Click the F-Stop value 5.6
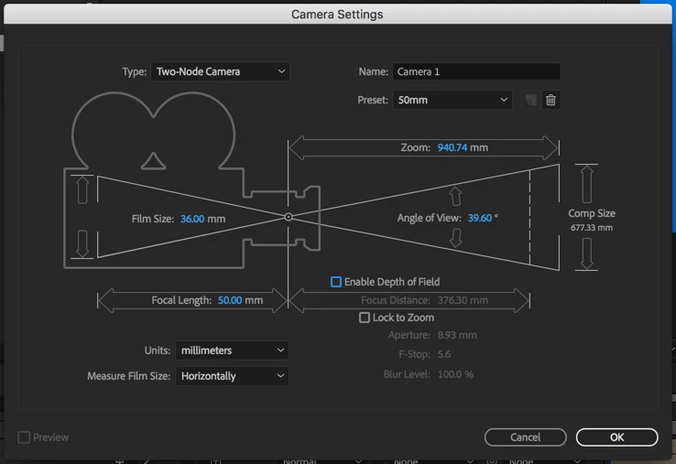 tap(444, 354)
